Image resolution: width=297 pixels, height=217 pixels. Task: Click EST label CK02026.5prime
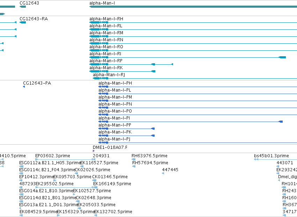[x=92, y=170]
